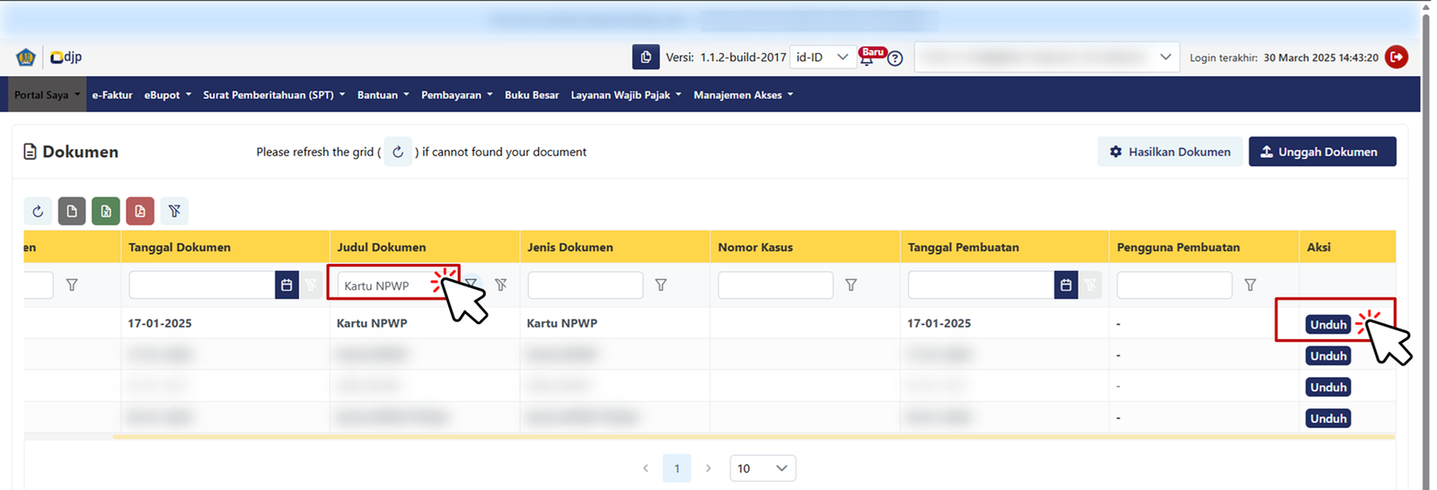Open calendar picker for Tanggal Dokumen filter

[x=287, y=285]
